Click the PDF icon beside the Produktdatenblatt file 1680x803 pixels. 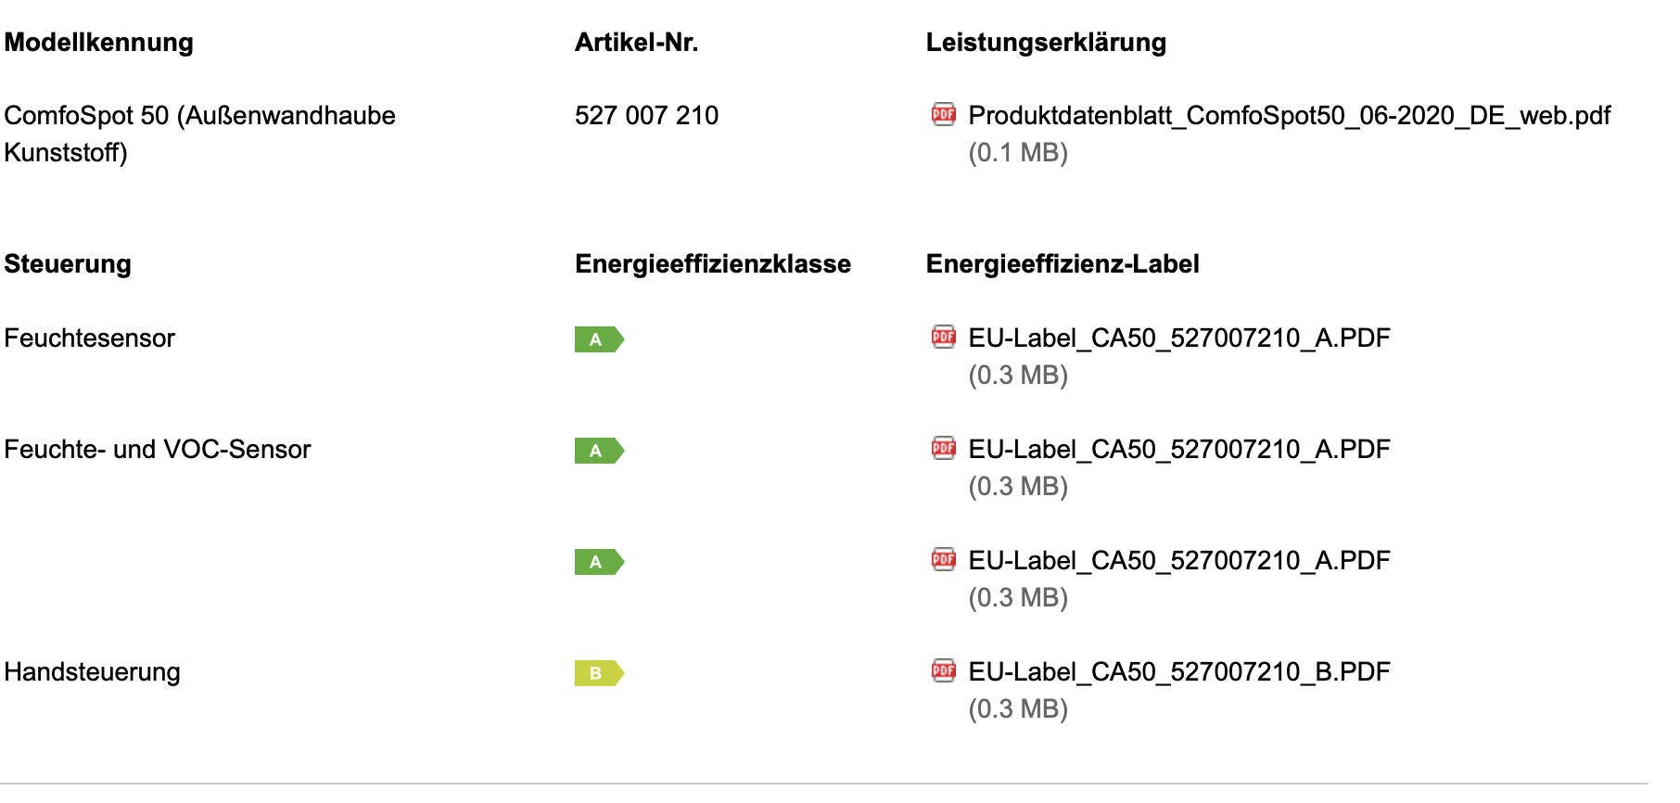[x=943, y=114]
